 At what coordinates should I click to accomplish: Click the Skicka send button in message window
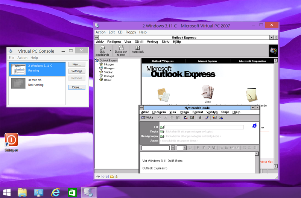(x=147, y=117)
